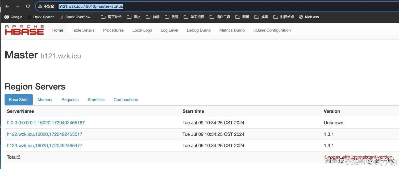
Task: Go to the Home nav item
Action: [x=58, y=30]
